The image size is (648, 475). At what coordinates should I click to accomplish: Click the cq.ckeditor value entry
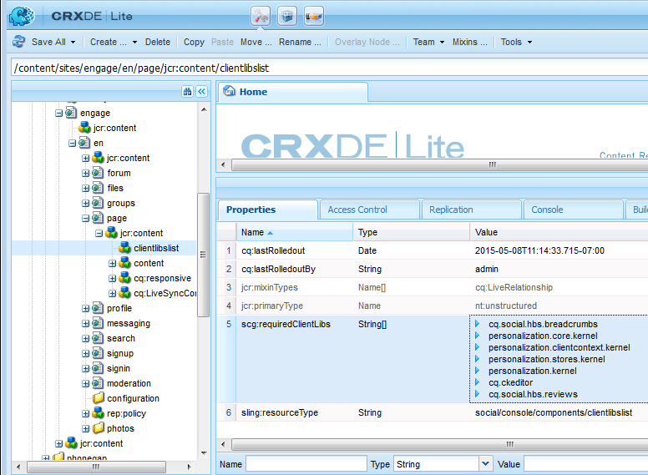tap(510, 382)
